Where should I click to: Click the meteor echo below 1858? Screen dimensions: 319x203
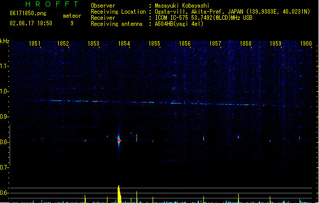coord(238,137)
